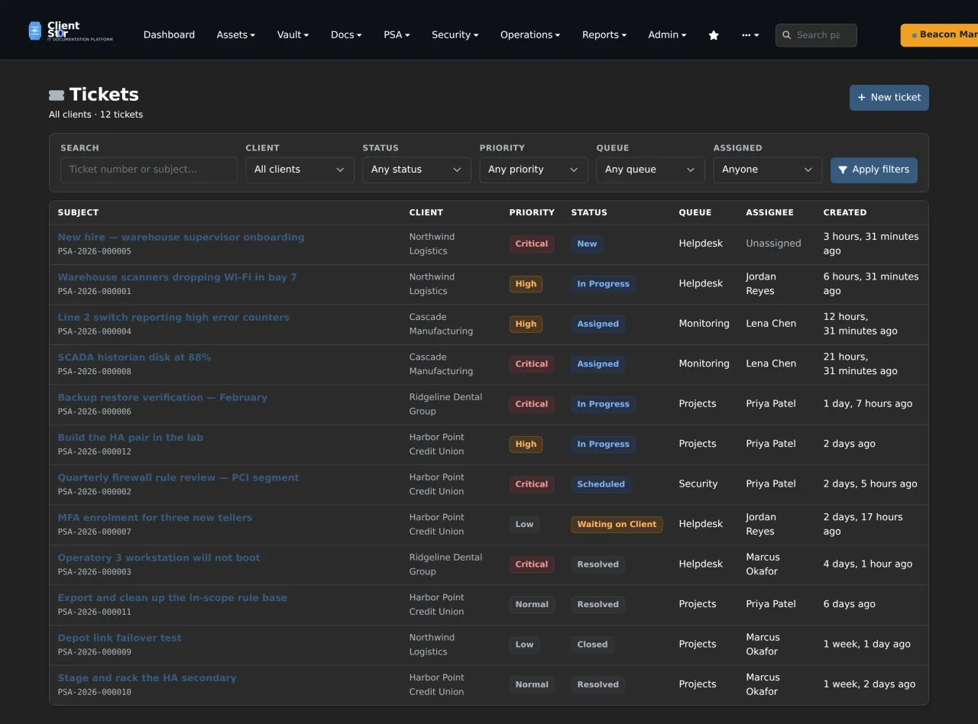978x724 pixels.
Task: Open the favorites star icon
Action: pos(714,35)
